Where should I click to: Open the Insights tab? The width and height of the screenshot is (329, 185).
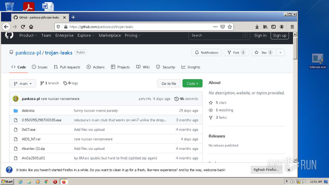pos(191,67)
